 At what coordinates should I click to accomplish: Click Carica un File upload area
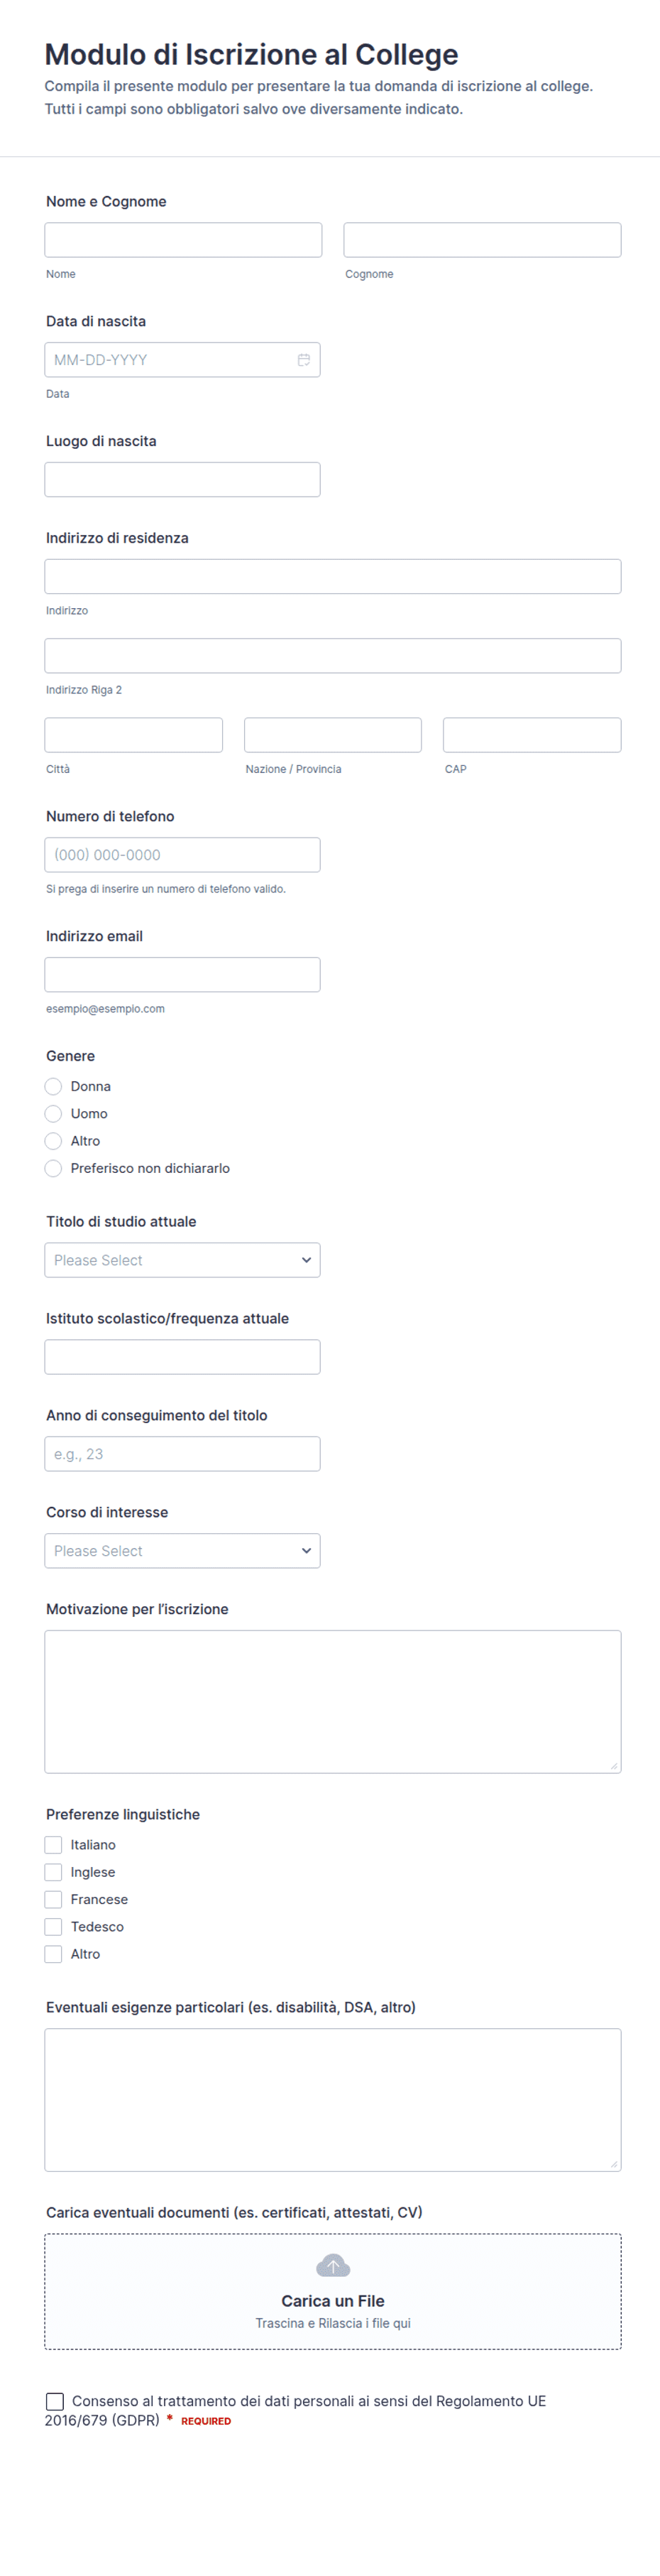pyautogui.click(x=333, y=2291)
